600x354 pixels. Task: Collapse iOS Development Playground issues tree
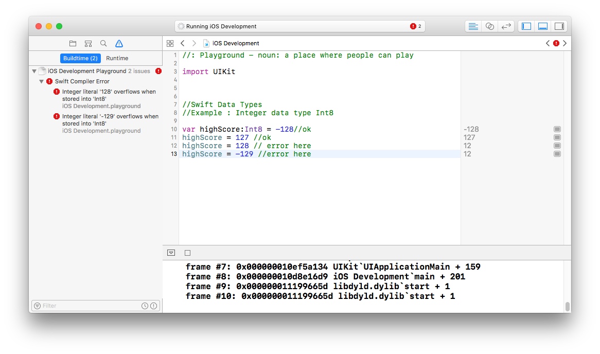[x=34, y=71]
